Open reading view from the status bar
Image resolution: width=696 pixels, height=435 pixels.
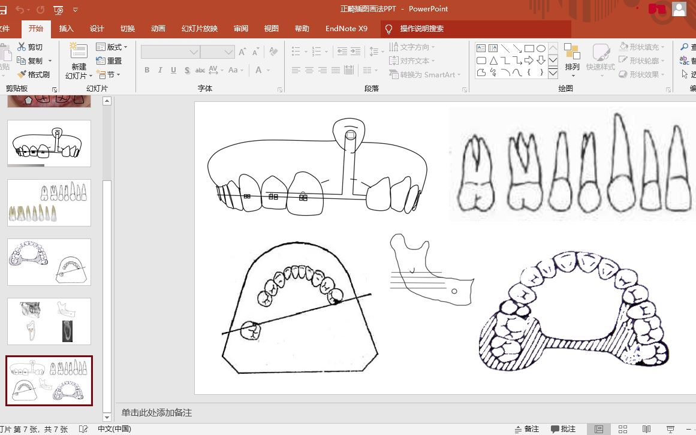[646, 429]
